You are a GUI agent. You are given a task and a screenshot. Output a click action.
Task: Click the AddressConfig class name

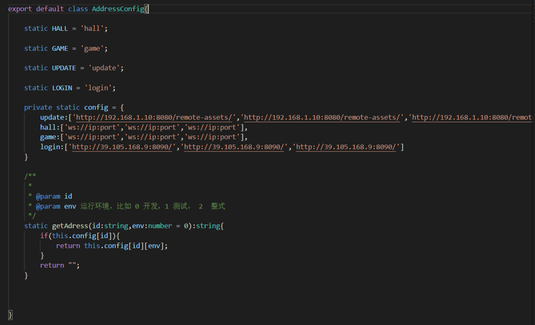coord(118,9)
